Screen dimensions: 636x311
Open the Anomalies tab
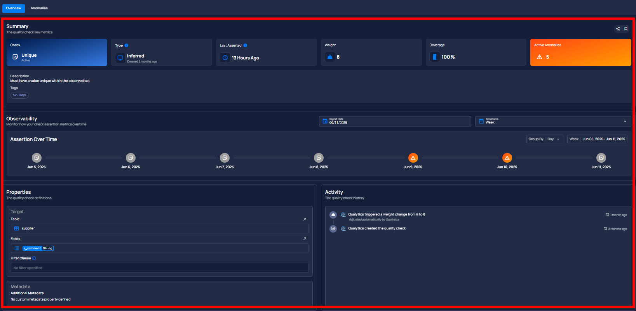pos(39,8)
